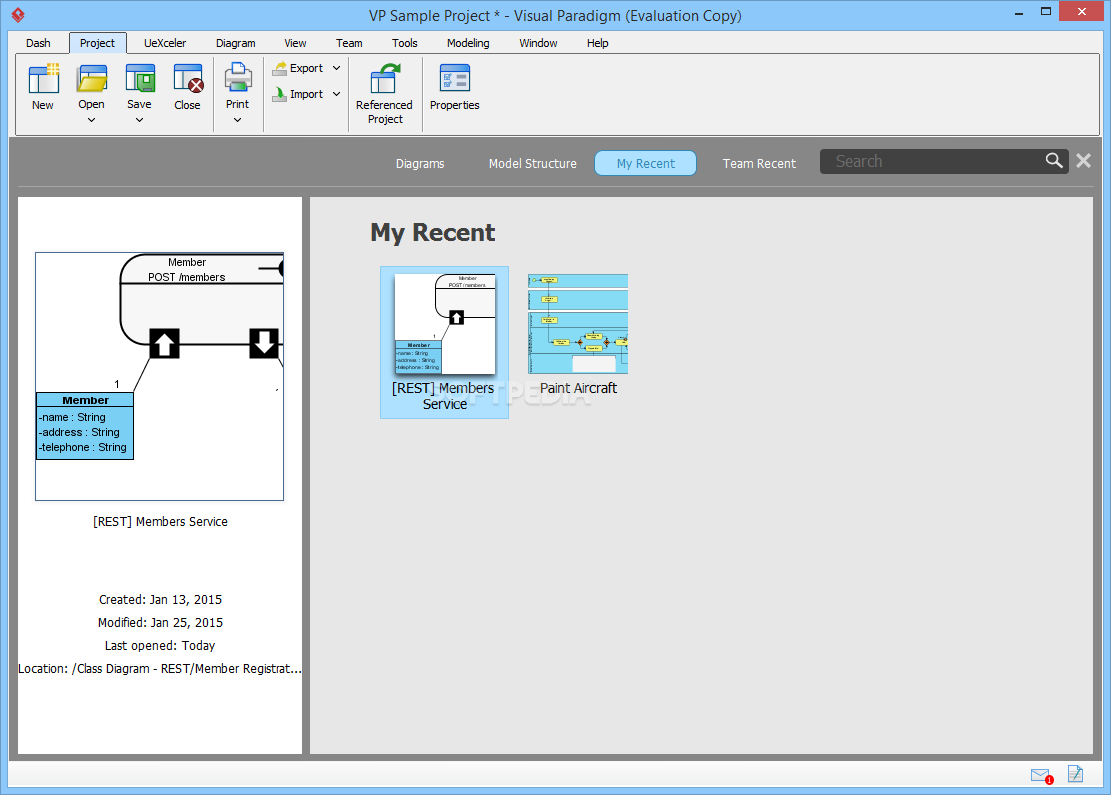Click the Location path text in the preview panel
Screen dimensions: 1111x795
coord(160,669)
